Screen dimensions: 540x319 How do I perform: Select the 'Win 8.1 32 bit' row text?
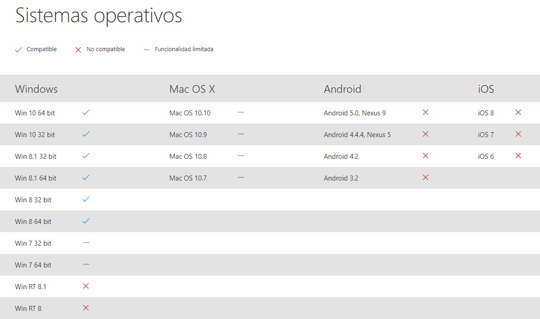click(x=35, y=157)
